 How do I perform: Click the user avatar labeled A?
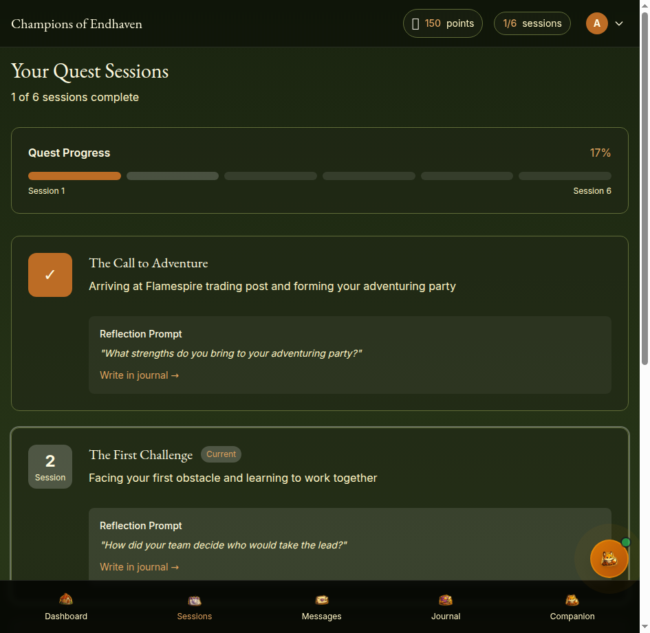tap(596, 23)
